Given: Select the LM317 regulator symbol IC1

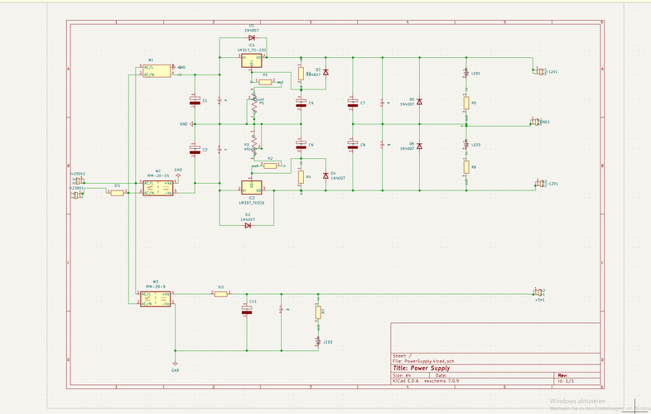Looking at the screenshot, I should [x=252, y=60].
